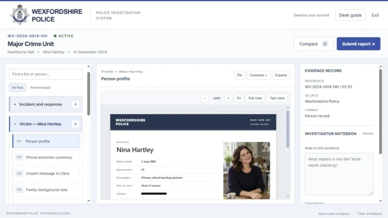The image size is (388, 218).
Task: Click the document viewer scroll down arrow
Action: (287, 196)
